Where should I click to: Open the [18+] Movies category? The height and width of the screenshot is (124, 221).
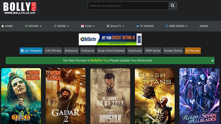(53, 51)
